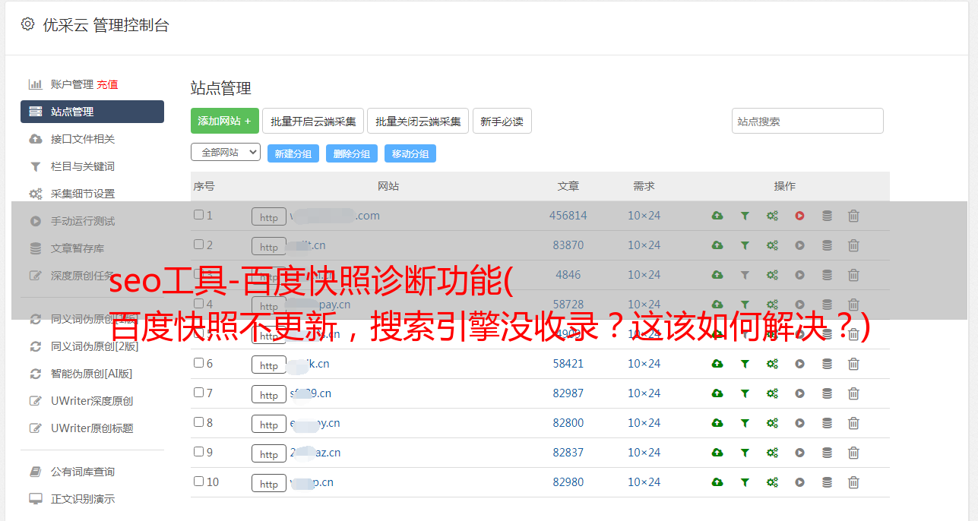Go to 接口文件相关
The image size is (978, 521).
[x=83, y=139]
